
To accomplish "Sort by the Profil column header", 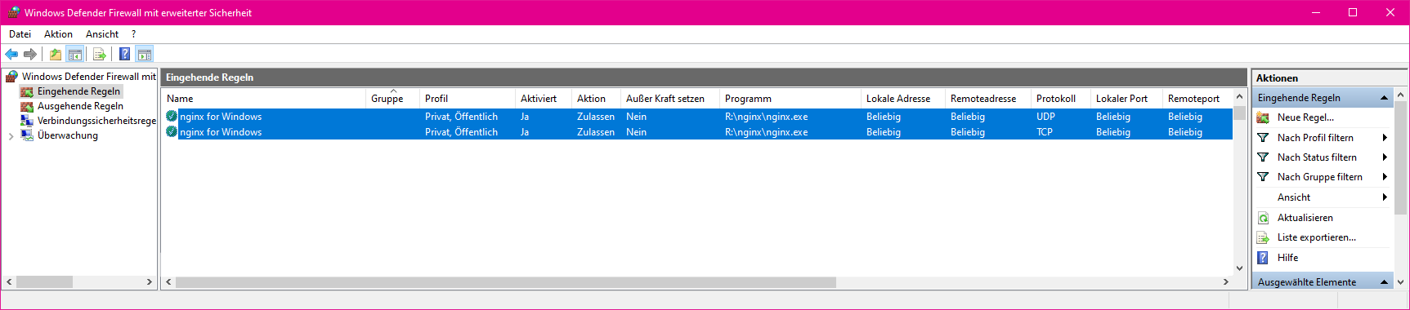I will pos(467,99).
